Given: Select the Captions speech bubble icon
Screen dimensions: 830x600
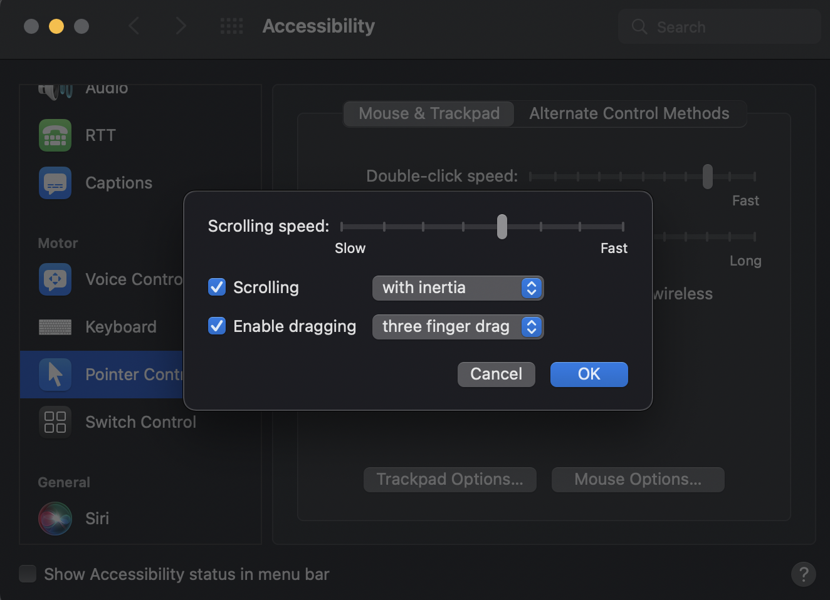Looking at the screenshot, I should pyautogui.click(x=55, y=183).
